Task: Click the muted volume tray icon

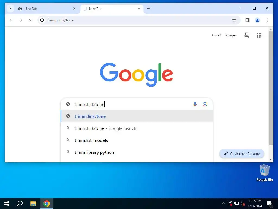Action: [243, 204]
